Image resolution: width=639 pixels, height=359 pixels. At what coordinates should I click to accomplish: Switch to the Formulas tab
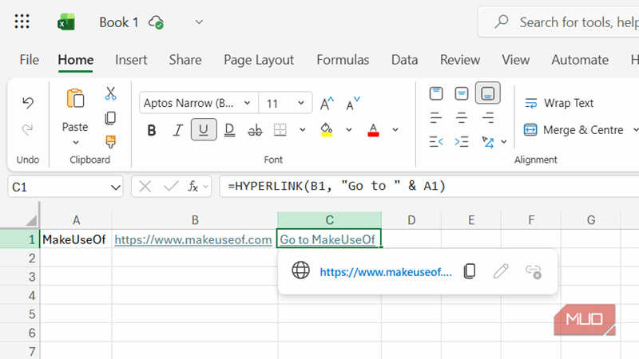tap(343, 60)
